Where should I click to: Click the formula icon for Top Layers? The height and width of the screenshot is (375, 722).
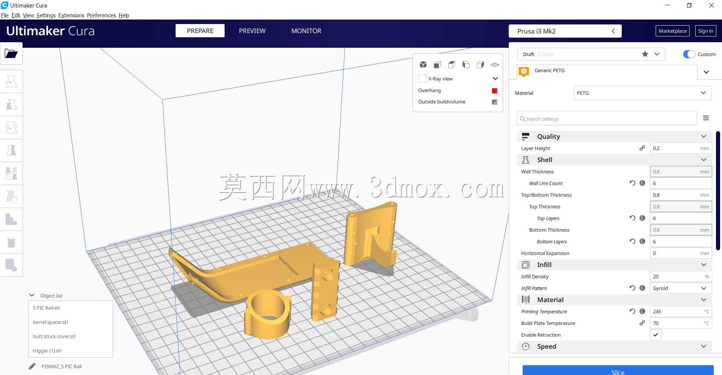click(x=642, y=218)
